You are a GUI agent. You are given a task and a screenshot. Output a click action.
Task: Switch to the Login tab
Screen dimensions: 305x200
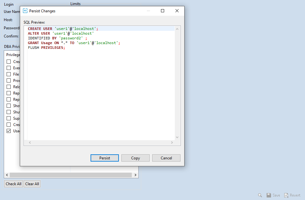(x=8, y=4)
